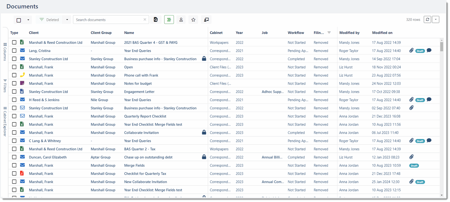Expand the Filters side panel

5,86
